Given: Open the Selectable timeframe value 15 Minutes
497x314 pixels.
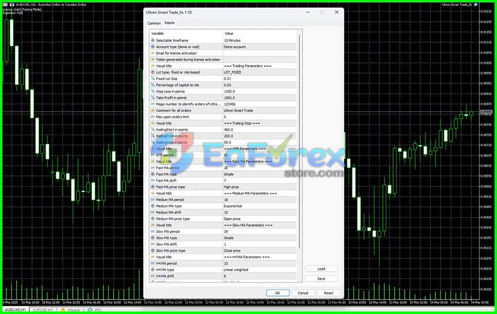Looking at the screenshot, I should 260,41.
